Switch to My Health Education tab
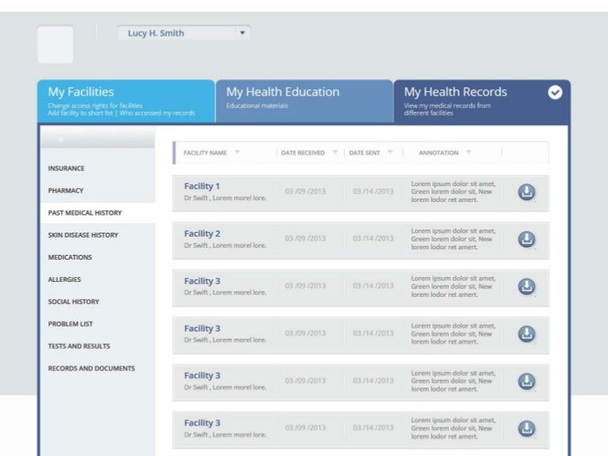The image size is (608, 456). click(x=304, y=101)
